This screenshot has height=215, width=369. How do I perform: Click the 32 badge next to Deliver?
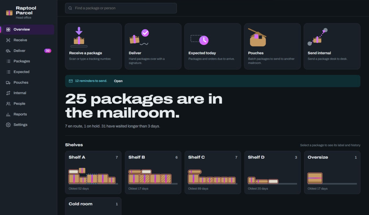pos(48,51)
